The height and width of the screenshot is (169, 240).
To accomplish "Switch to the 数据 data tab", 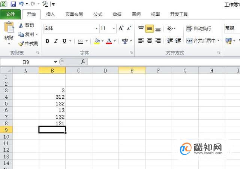I will click(x=117, y=14).
